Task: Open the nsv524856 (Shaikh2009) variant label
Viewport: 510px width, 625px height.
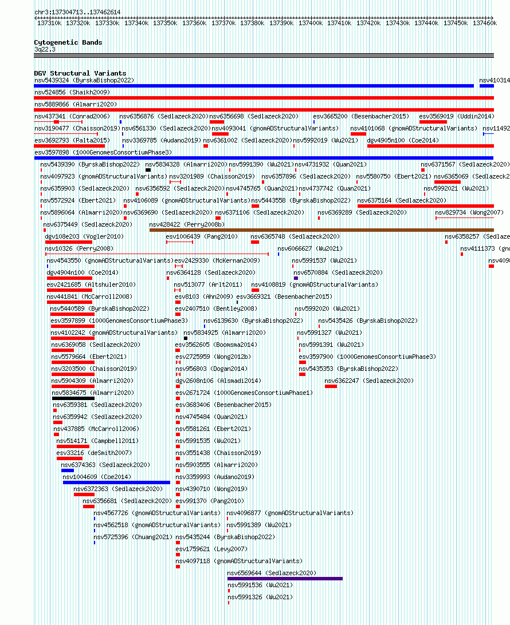Action: 72,92
